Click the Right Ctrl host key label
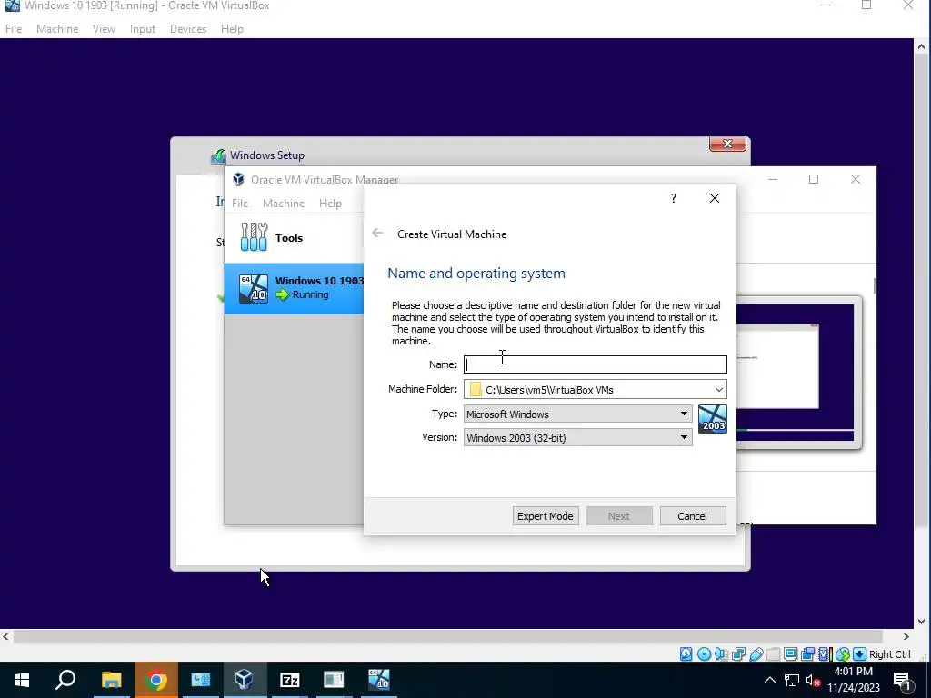 889,654
